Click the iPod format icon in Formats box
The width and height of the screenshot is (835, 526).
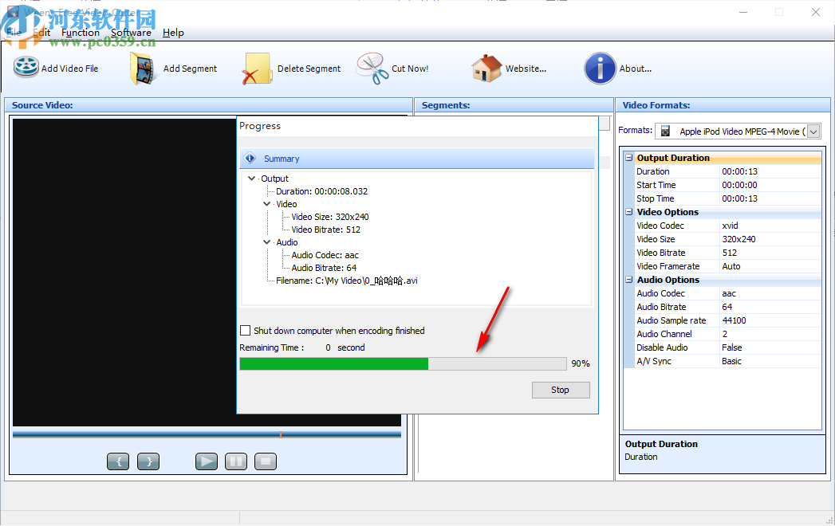coord(665,131)
